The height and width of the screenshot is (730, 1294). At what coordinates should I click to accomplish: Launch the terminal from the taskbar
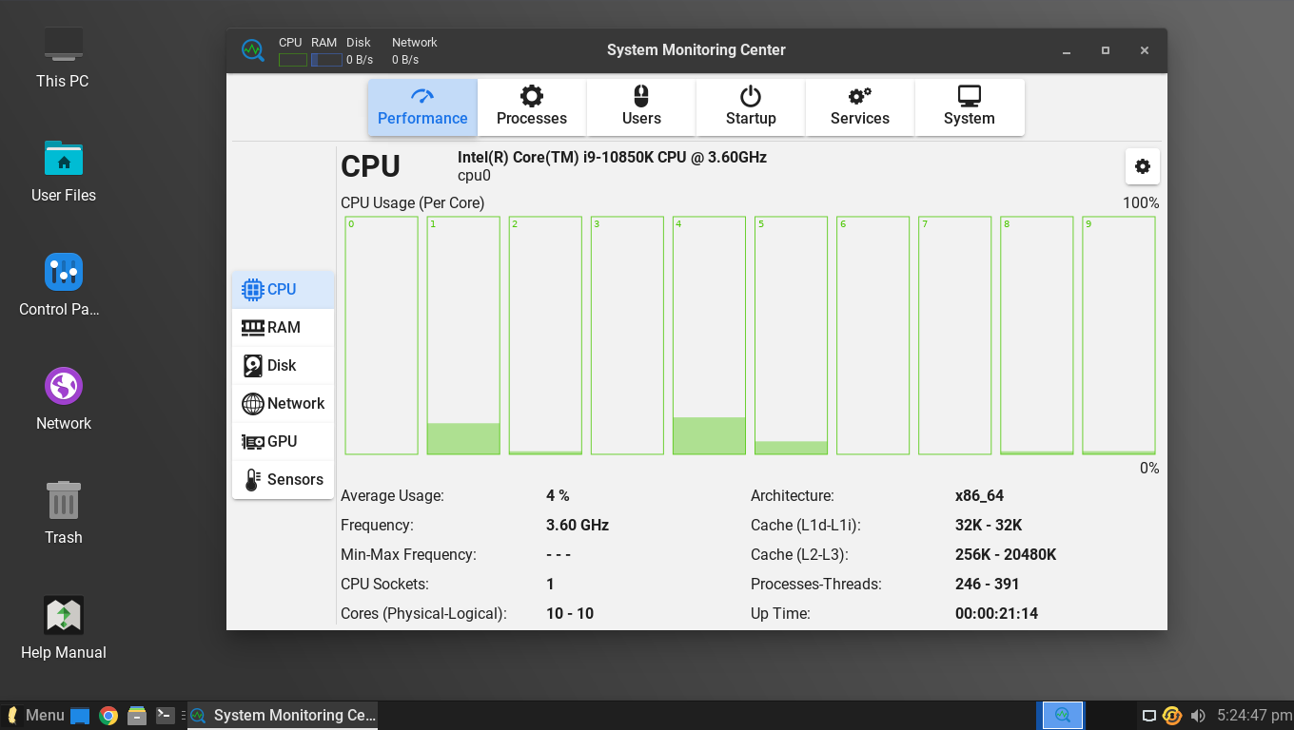click(x=166, y=715)
